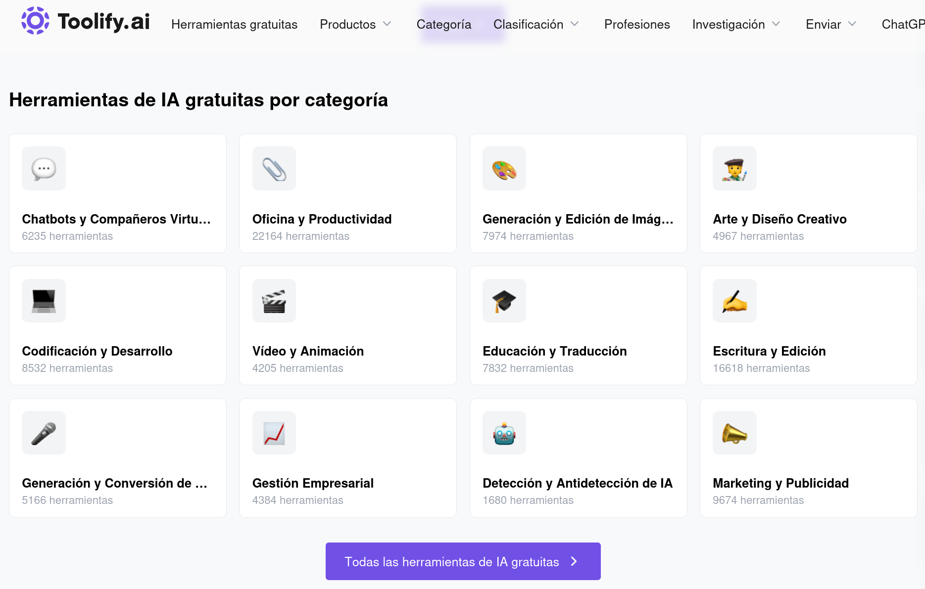Click the paperclip Oficina y Productividad icon
This screenshot has width=925, height=589.
[274, 168]
